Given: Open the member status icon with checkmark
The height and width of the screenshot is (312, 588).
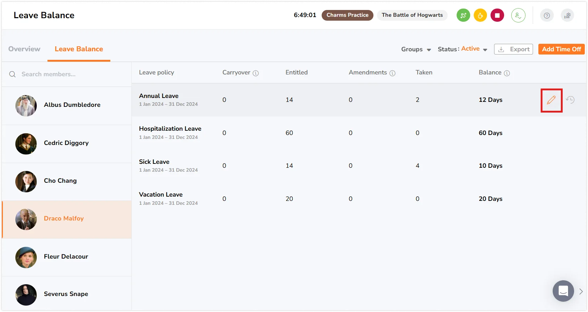Looking at the screenshot, I should (518, 15).
